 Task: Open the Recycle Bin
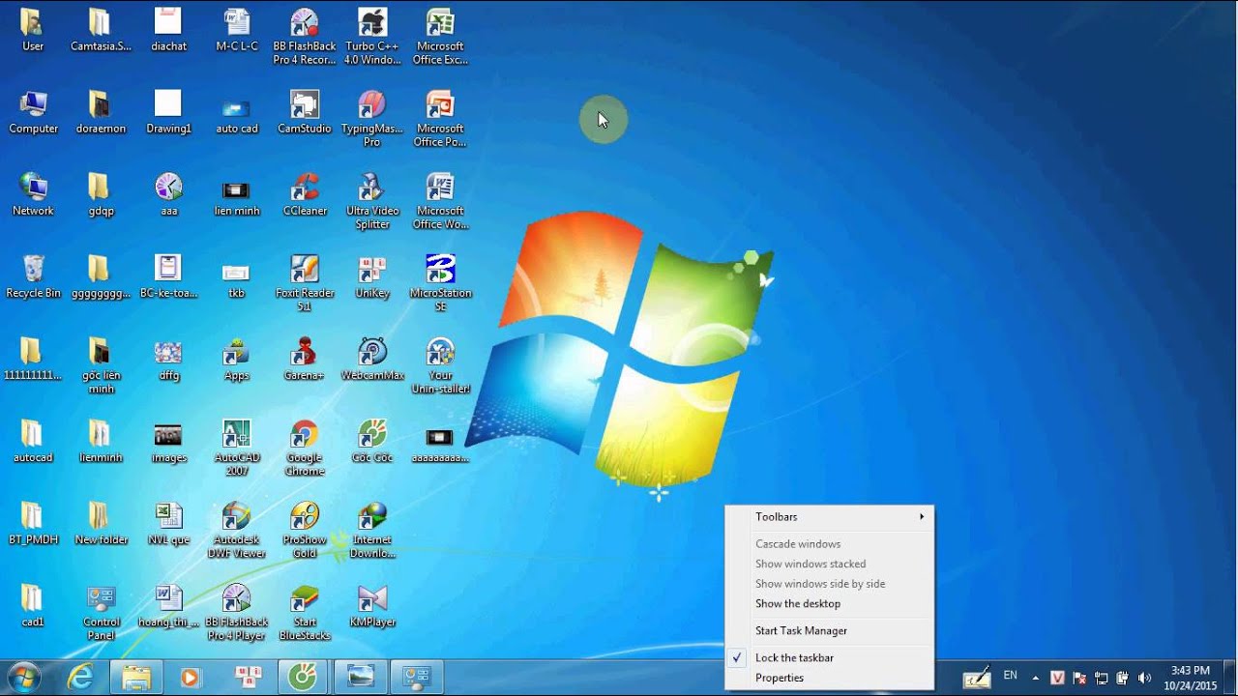point(33,277)
